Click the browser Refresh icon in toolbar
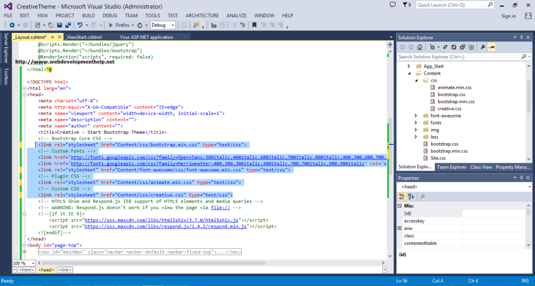This screenshot has width=535, height=286. pyautogui.click(x=140, y=25)
